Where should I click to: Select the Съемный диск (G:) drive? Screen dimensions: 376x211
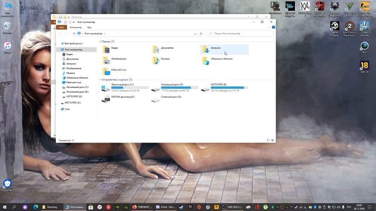tap(166, 98)
